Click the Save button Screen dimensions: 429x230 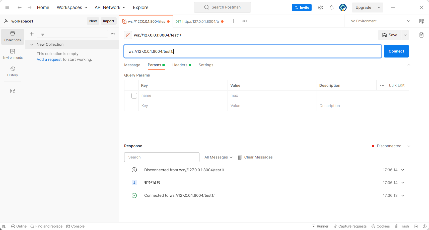pos(390,35)
